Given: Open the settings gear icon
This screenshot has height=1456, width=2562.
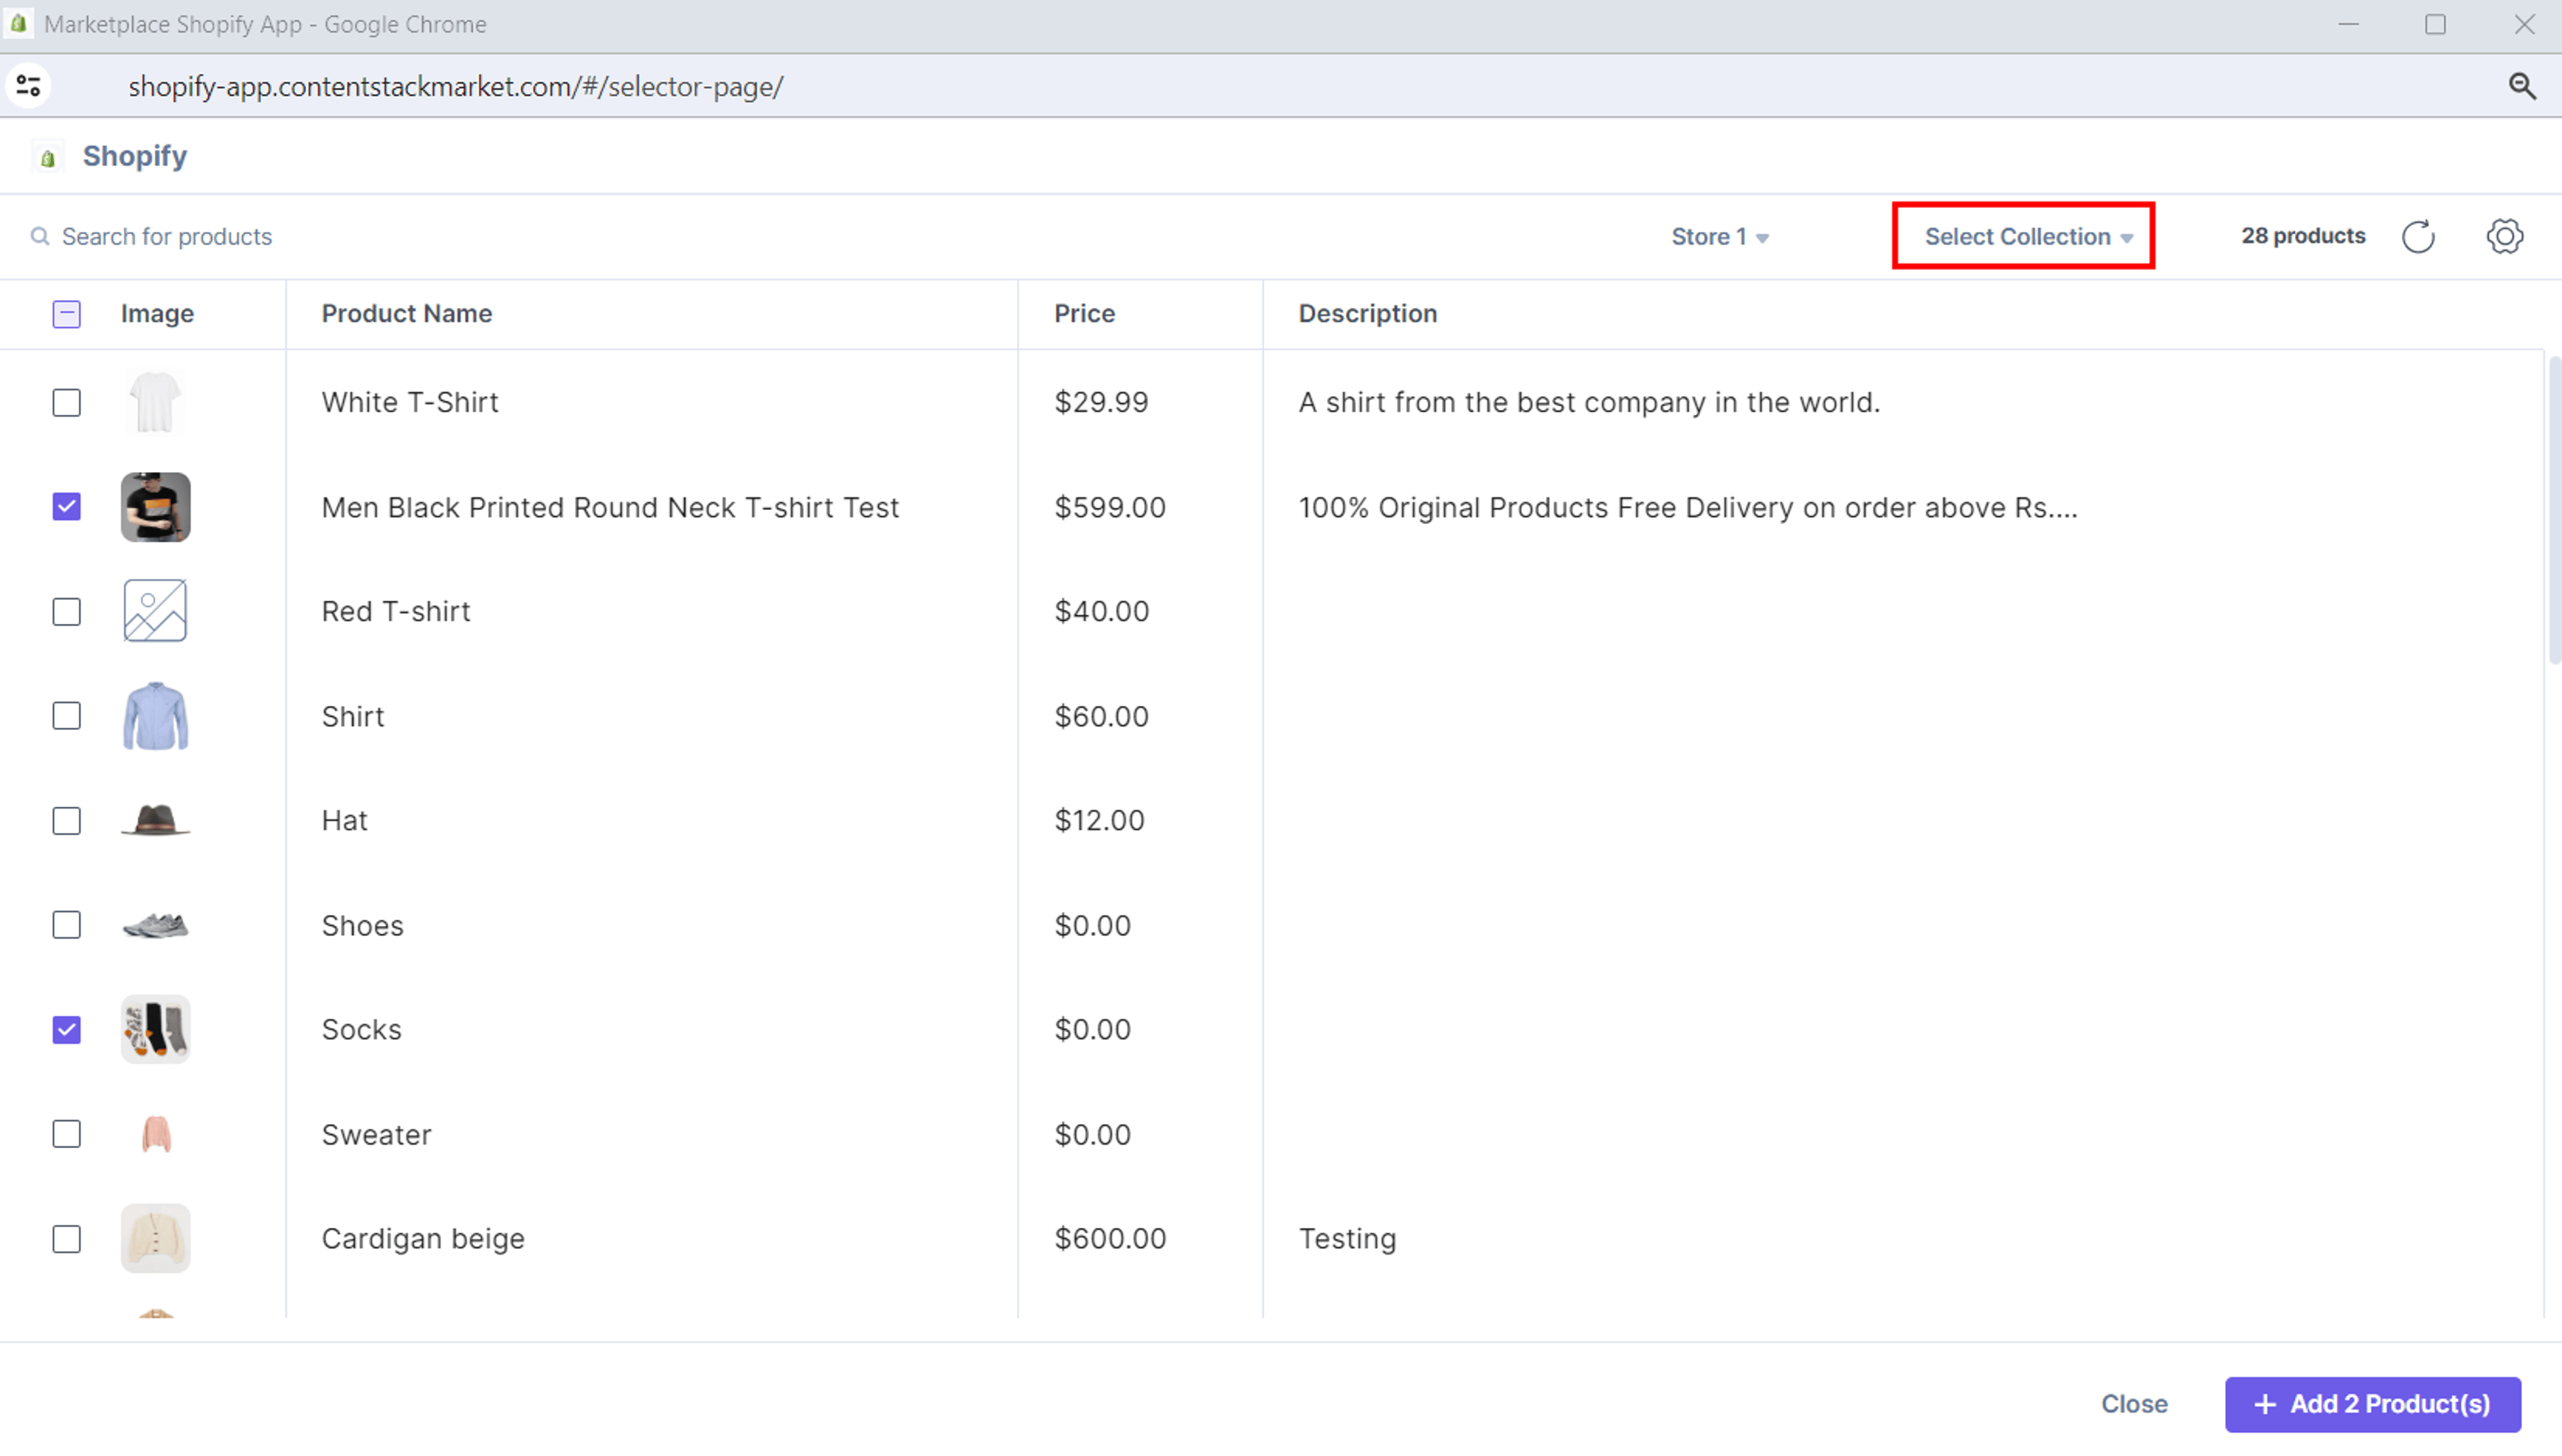Looking at the screenshot, I should tap(2504, 237).
